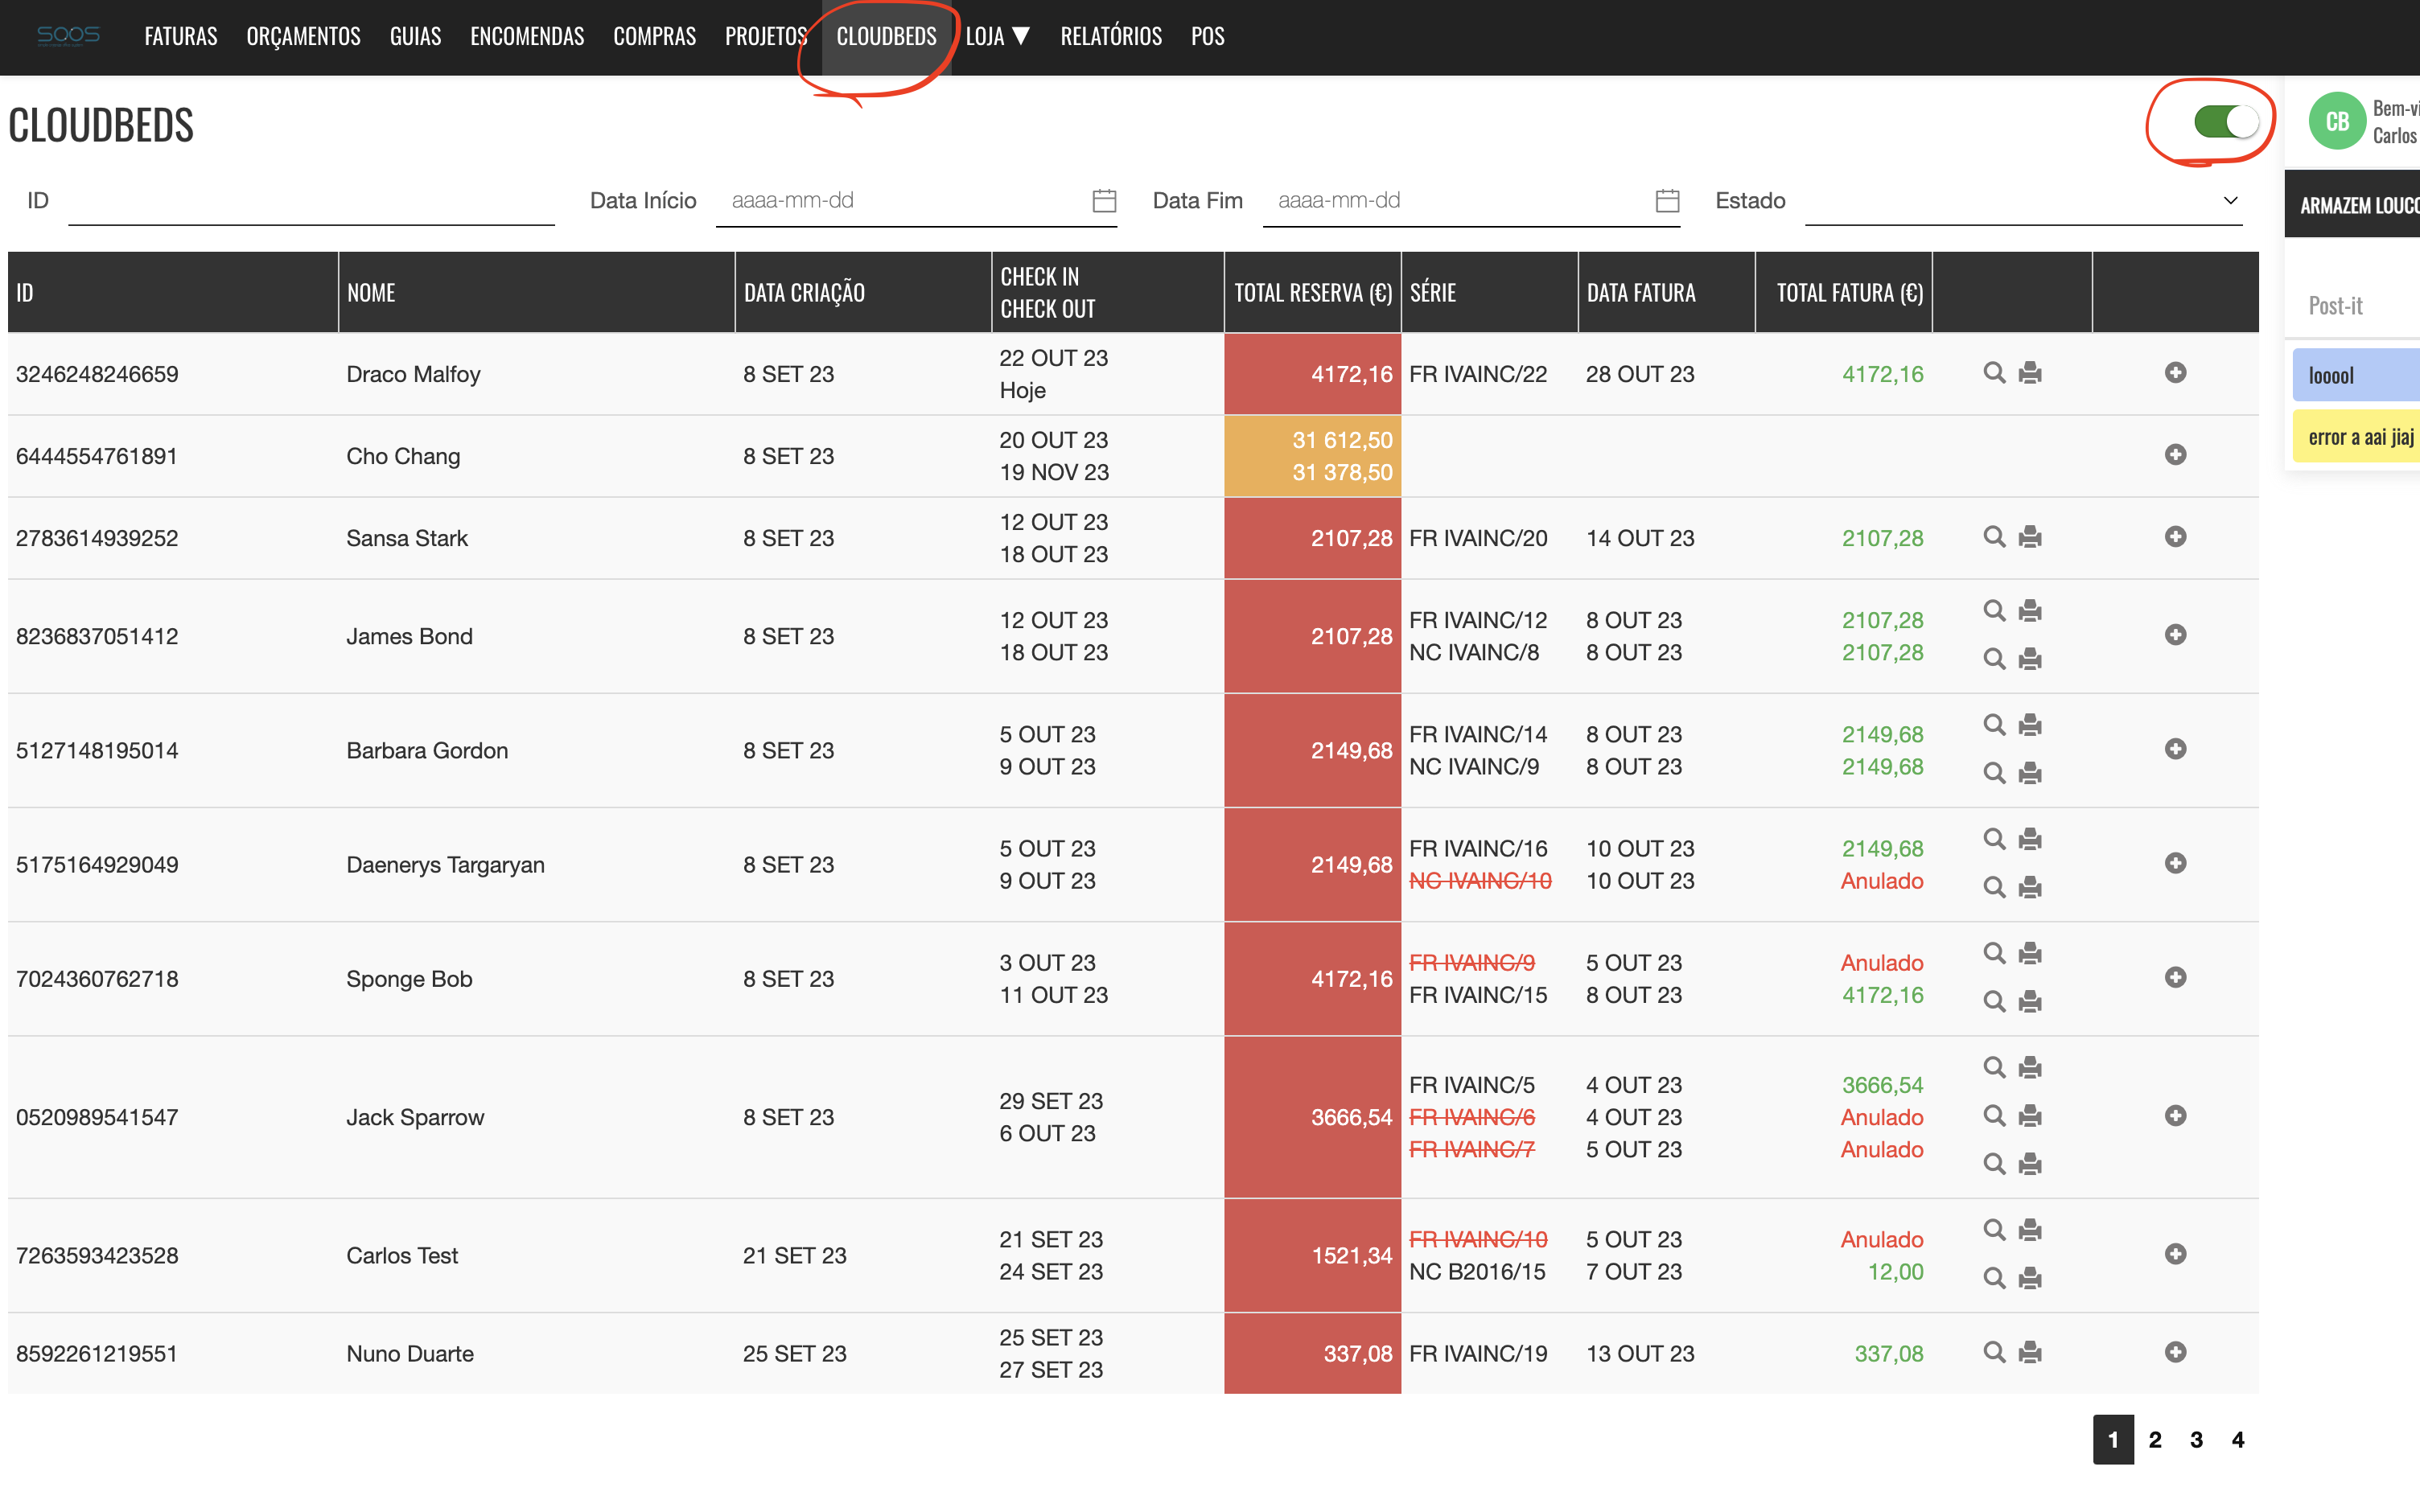This screenshot has width=2420, height=1512.
Task: Open the FATURAS menu
Action: pos(181,36)
